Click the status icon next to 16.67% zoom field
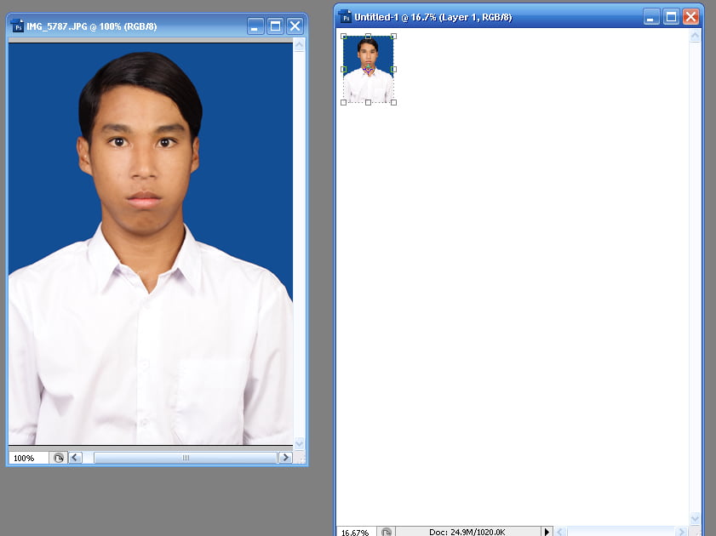 (387, 531)
